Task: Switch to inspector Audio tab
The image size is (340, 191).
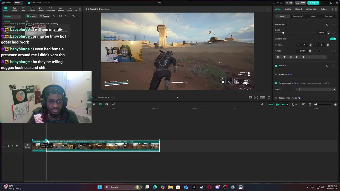Action: click(288, 9)
